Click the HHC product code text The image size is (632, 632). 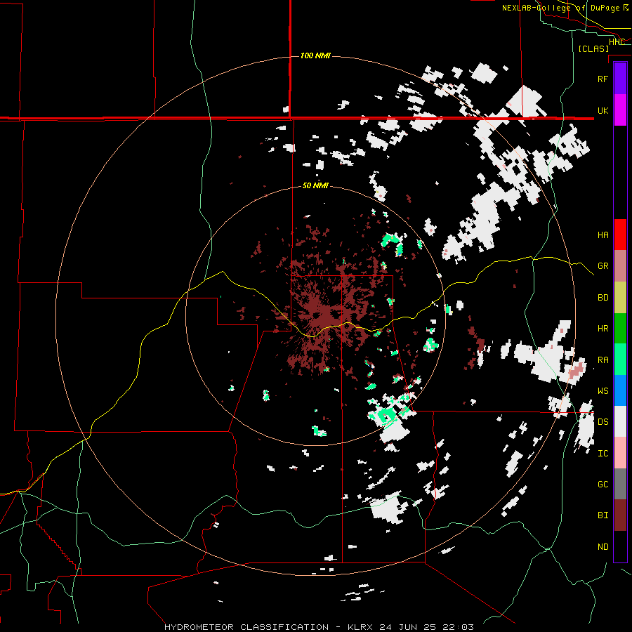617,42
